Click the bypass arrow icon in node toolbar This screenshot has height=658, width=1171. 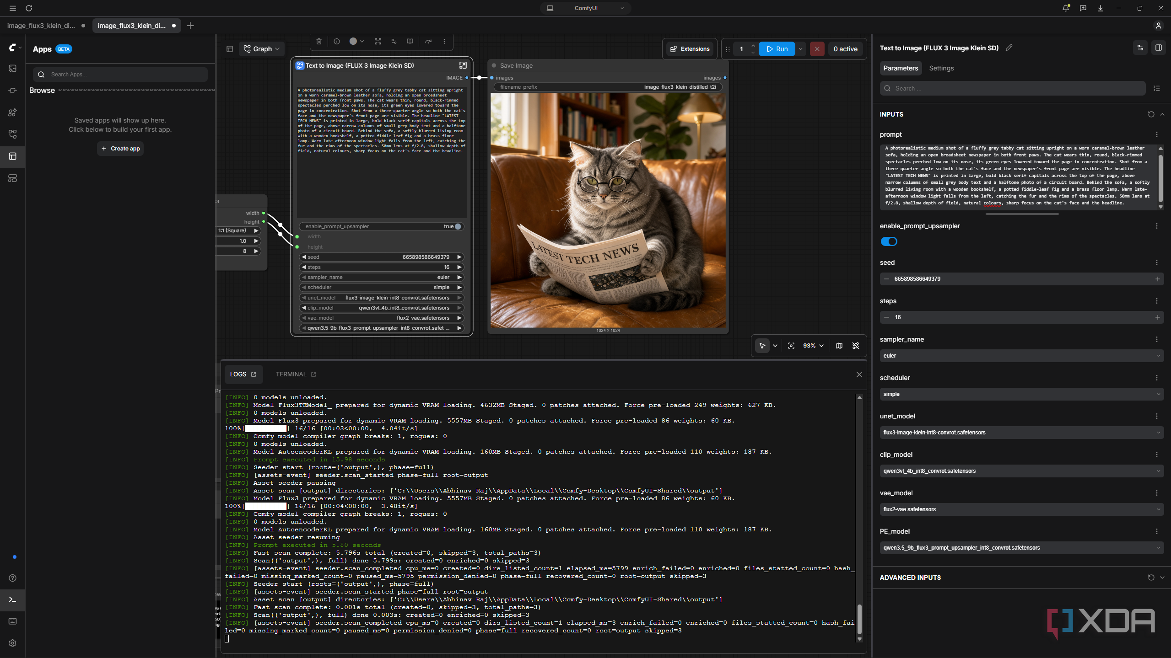428,41
